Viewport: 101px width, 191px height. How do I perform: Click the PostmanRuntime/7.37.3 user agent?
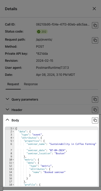click(x=52, y=68)
